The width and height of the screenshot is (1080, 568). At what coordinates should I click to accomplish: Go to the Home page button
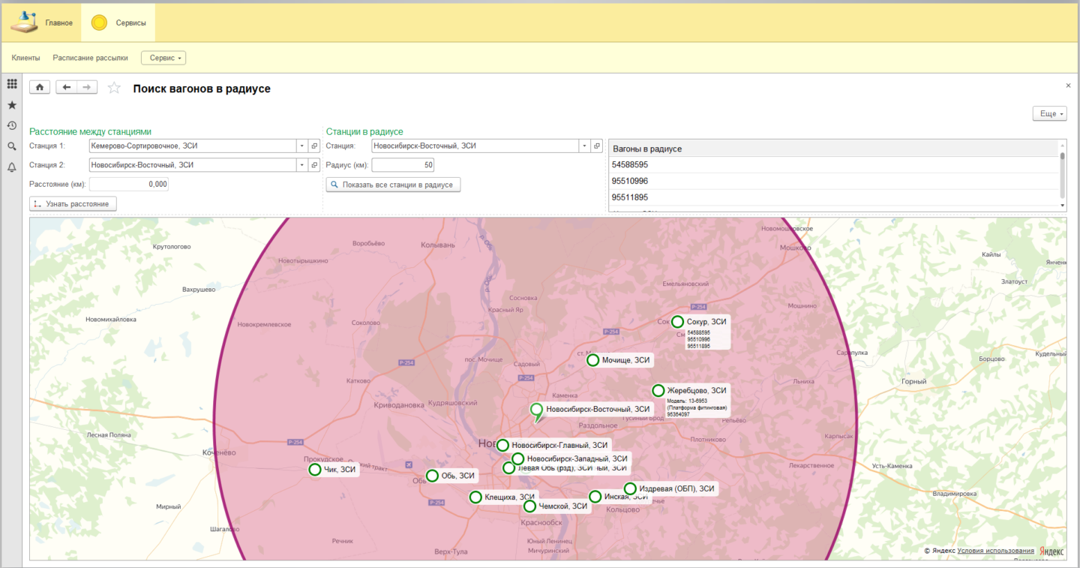click(40, 88)
